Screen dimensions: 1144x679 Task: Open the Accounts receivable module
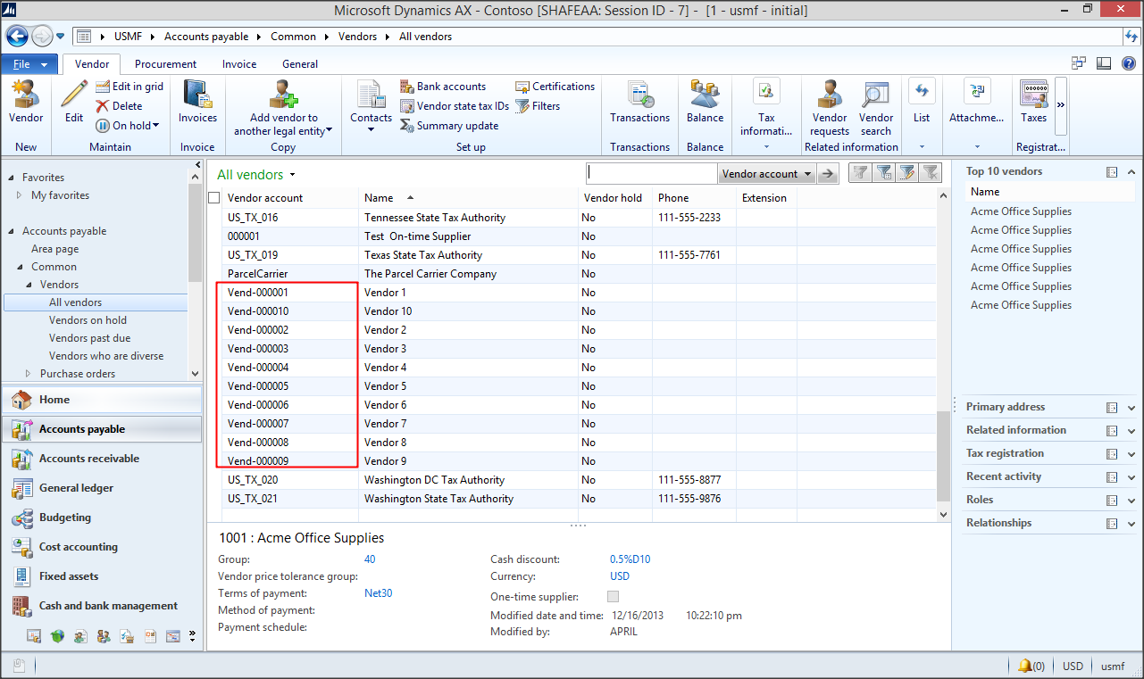pyautogui.click(x=103, y=459)
